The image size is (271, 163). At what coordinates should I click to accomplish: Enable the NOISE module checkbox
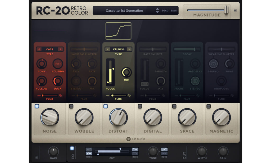36,106
